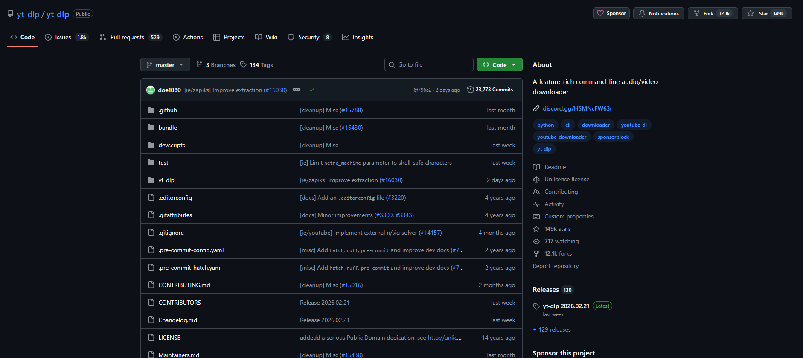Expand the commit message ellipsis

(297, 90)
